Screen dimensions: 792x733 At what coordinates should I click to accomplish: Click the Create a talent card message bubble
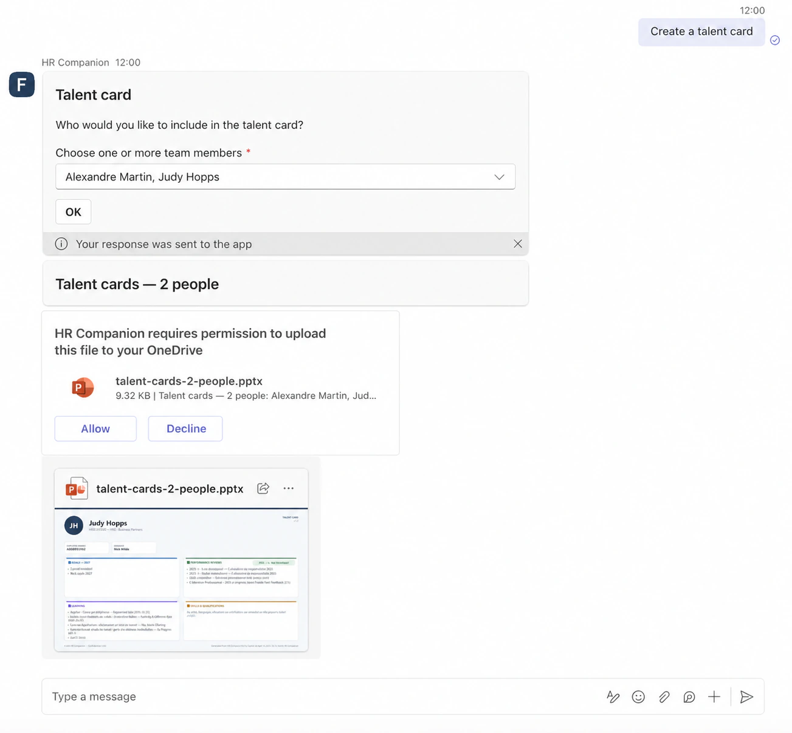(701, 32)
